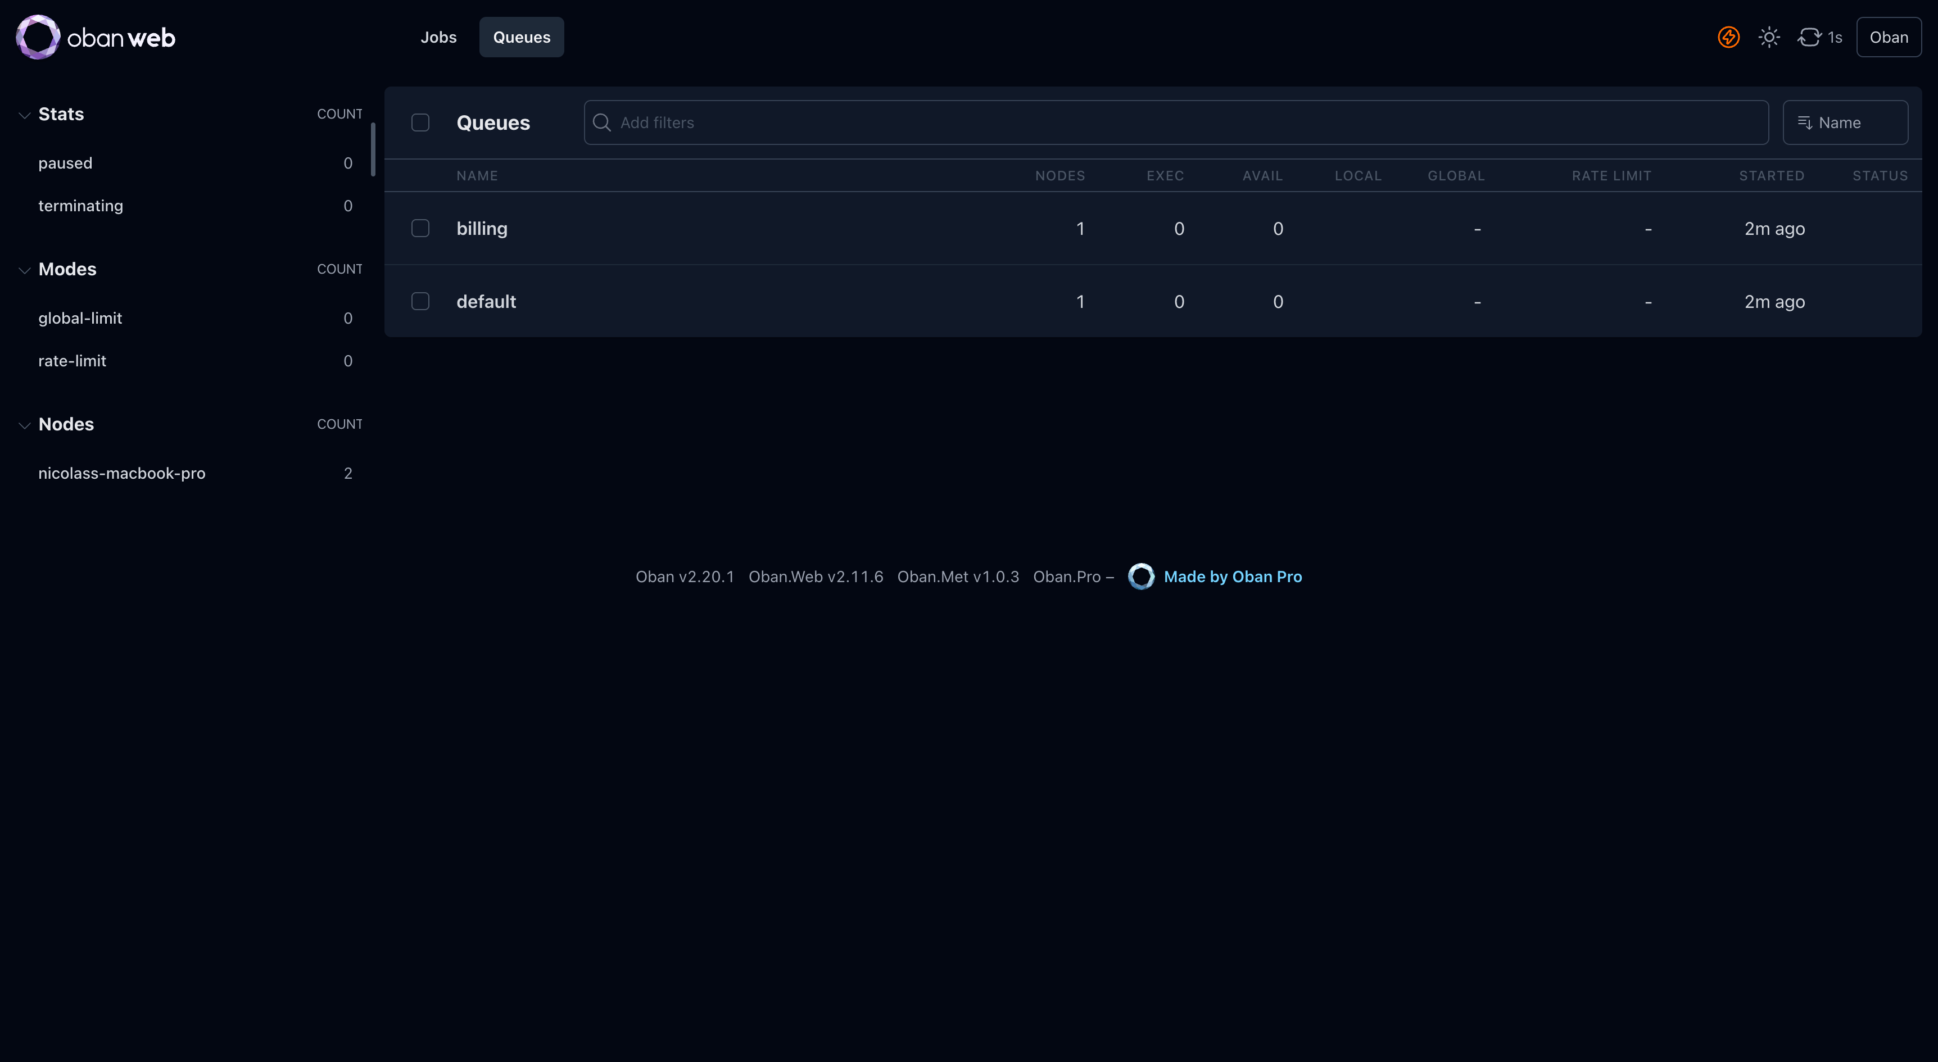Viewport: 1938px width, 1062px height.
Task: Click the sort direction icon beside Name
Action: (x=1805, y=122)
